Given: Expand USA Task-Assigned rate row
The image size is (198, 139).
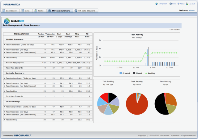Looking at the screenshot, I should (x=5, y=107).
